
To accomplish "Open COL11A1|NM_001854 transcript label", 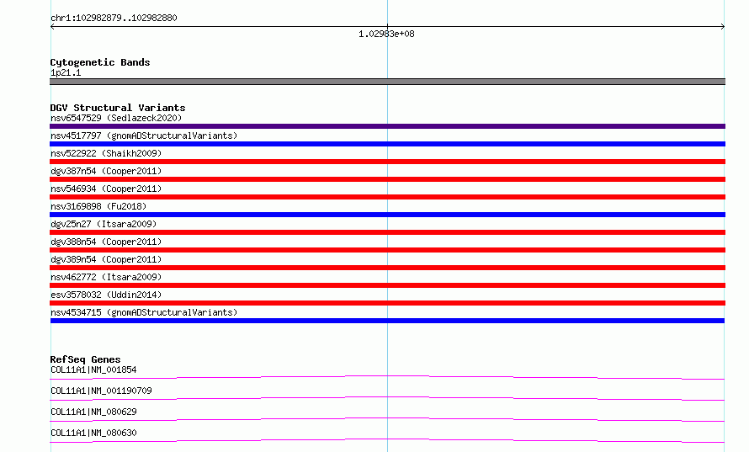I will pyautogui.click(x=93, y=370).
